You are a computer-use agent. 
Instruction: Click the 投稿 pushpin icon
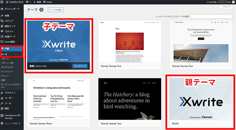click(x=2, y=16)
